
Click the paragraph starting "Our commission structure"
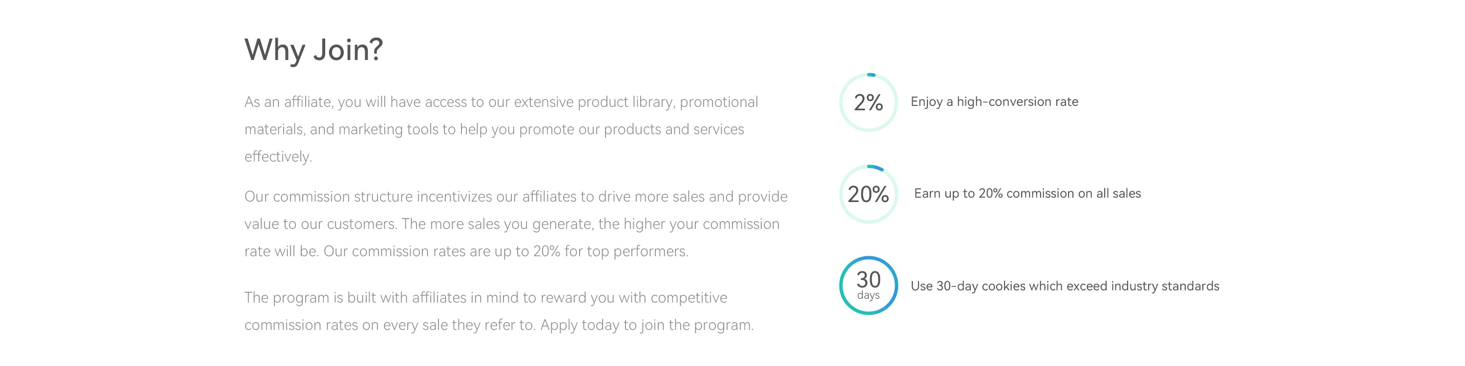(x=516, y=224)
